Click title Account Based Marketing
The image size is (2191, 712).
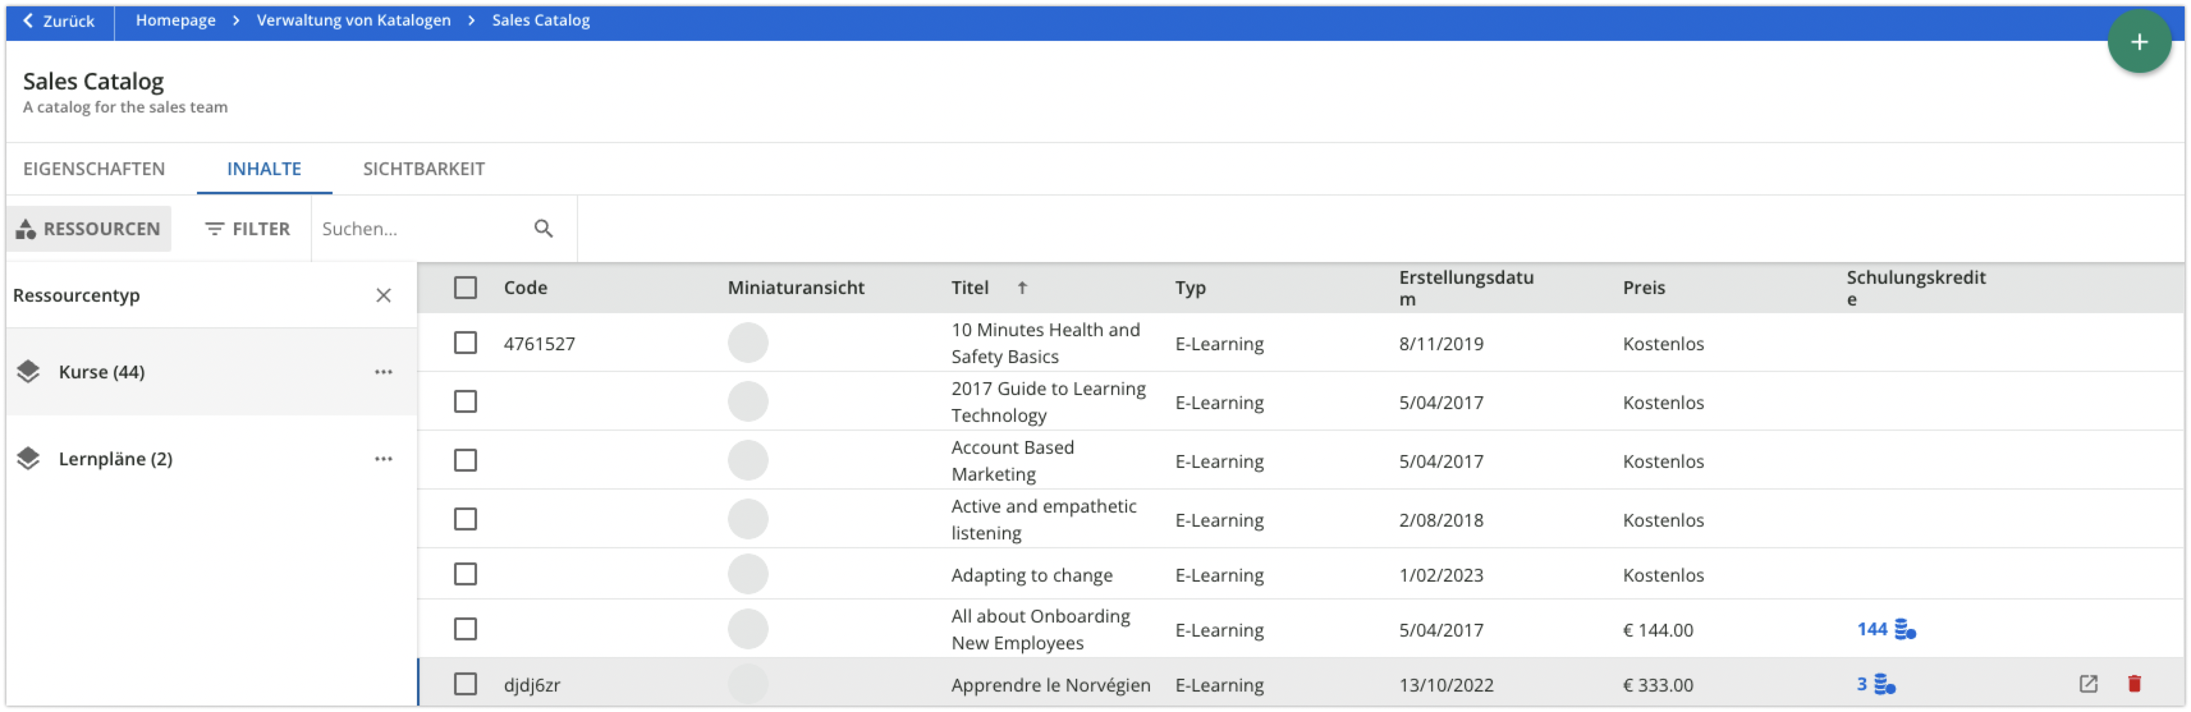(1012, 461)
